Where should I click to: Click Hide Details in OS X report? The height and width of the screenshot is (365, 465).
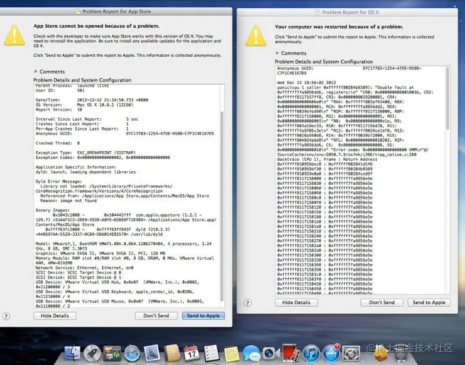[x=296, y=302]
